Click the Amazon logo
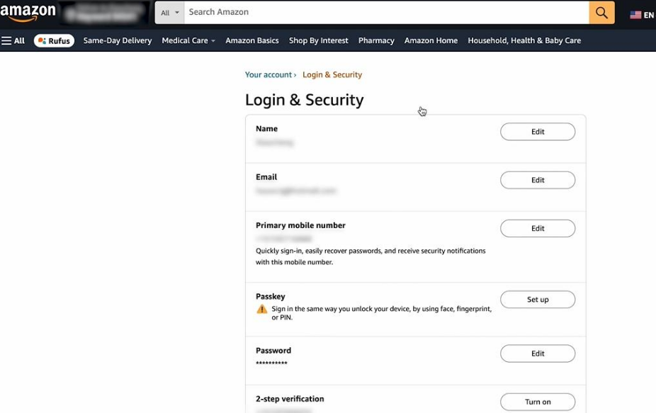 coord(28,12)
